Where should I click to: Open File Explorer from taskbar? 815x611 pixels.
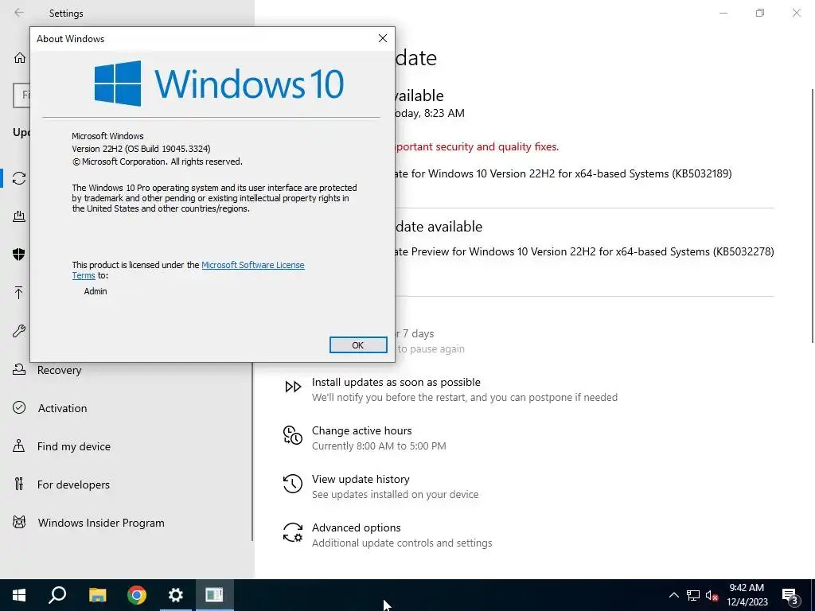[97, 595]
